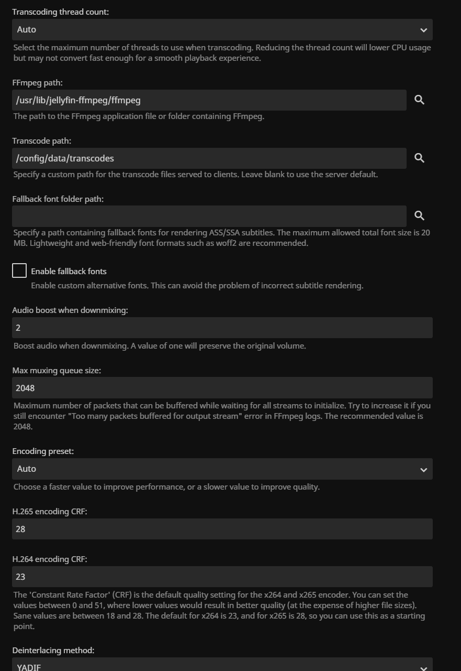Expand the Encoding preset dropdown

[x=222, y=469]
